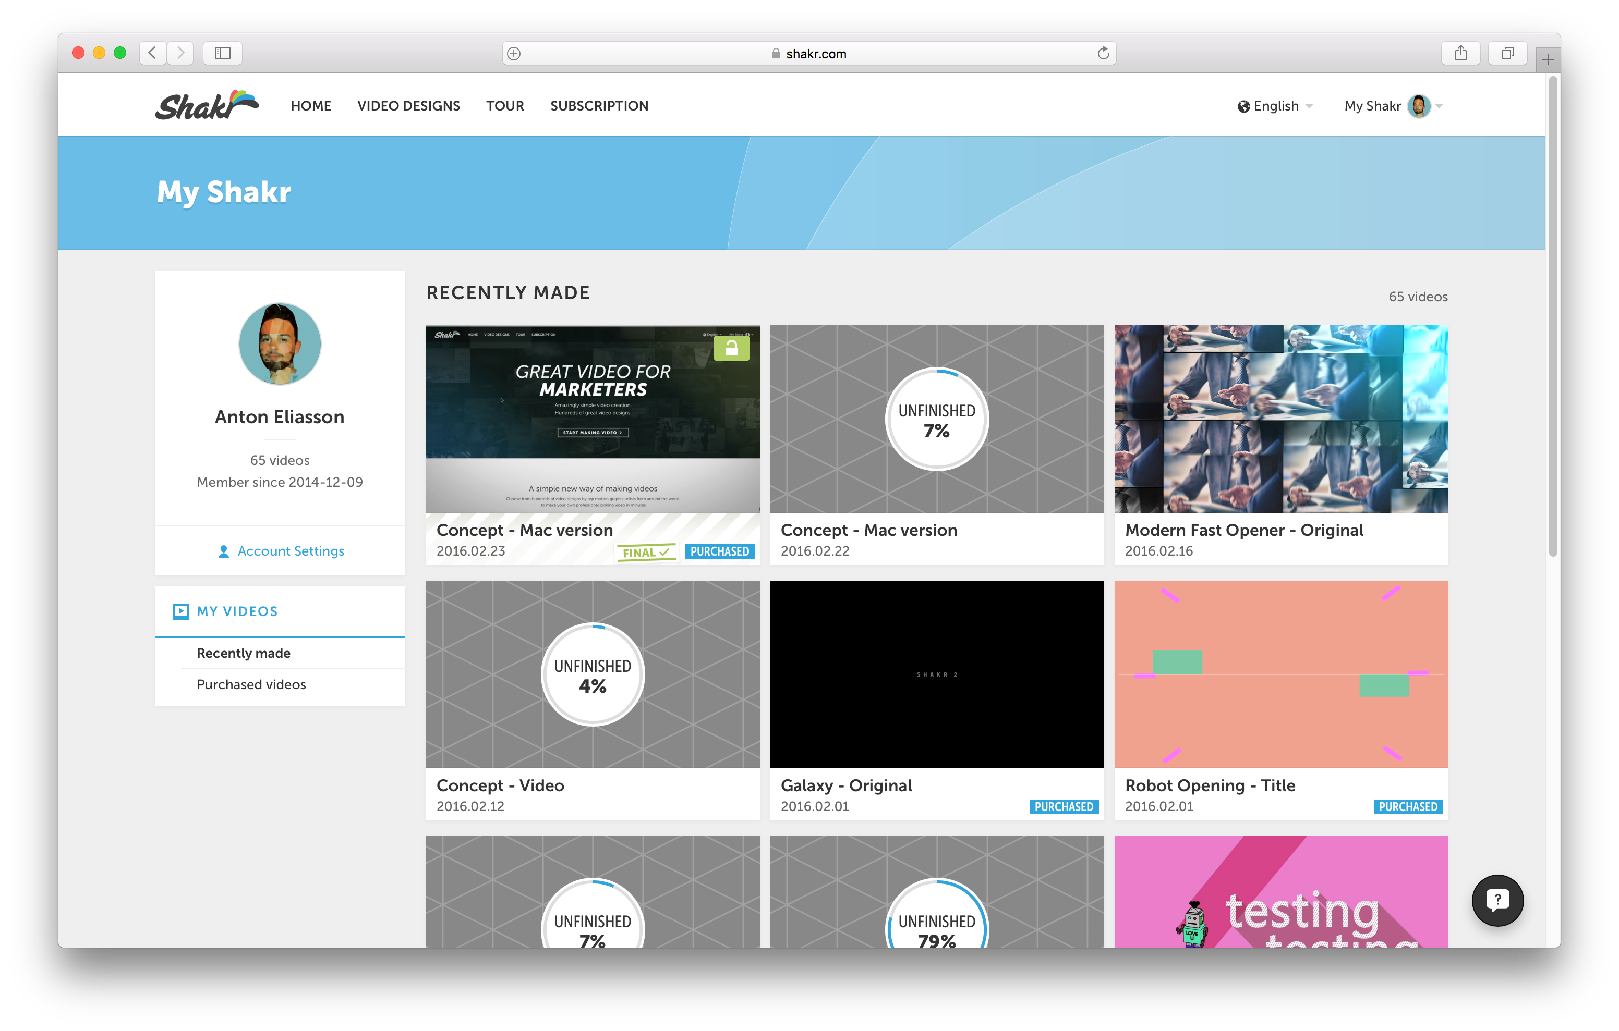Click the show all tabs icon

point(1507,53)
